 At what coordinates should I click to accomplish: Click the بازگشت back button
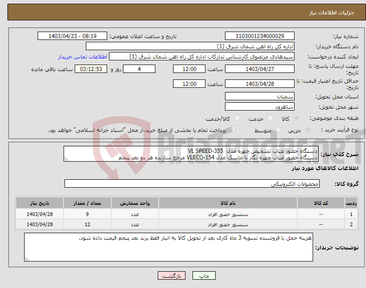172,275
